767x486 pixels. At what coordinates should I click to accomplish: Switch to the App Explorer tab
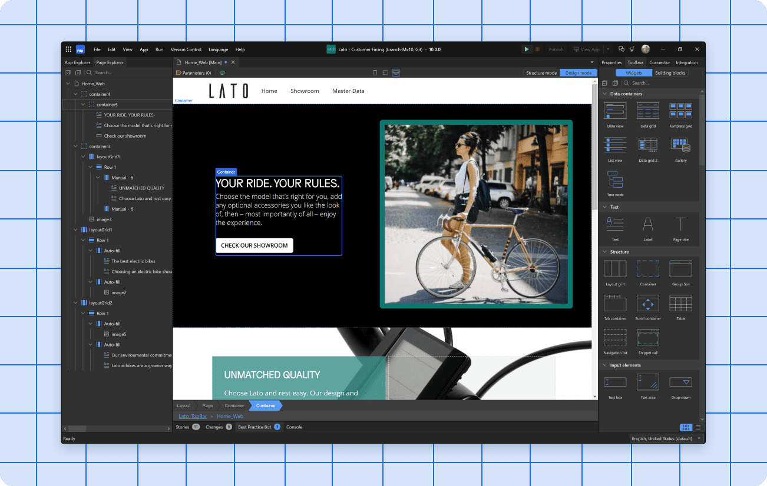(x=78, y=62)
